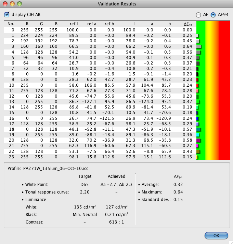Click the gray color bar in row 3
This screenshot has width=233, height=244.
(198, 46)
